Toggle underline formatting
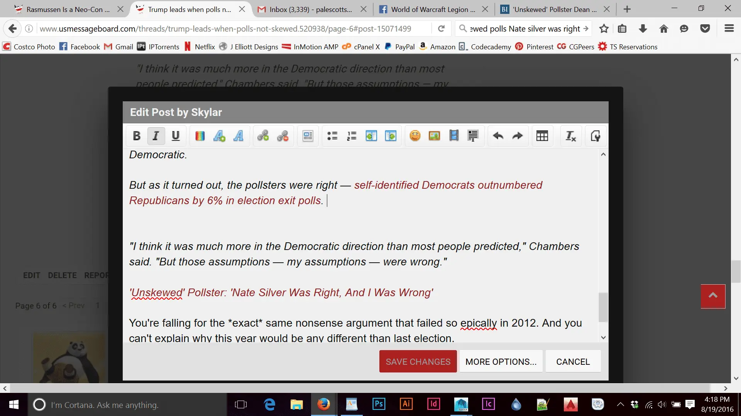Image resolution: width=741 pixels, height=416 pixels. (176, 136)
